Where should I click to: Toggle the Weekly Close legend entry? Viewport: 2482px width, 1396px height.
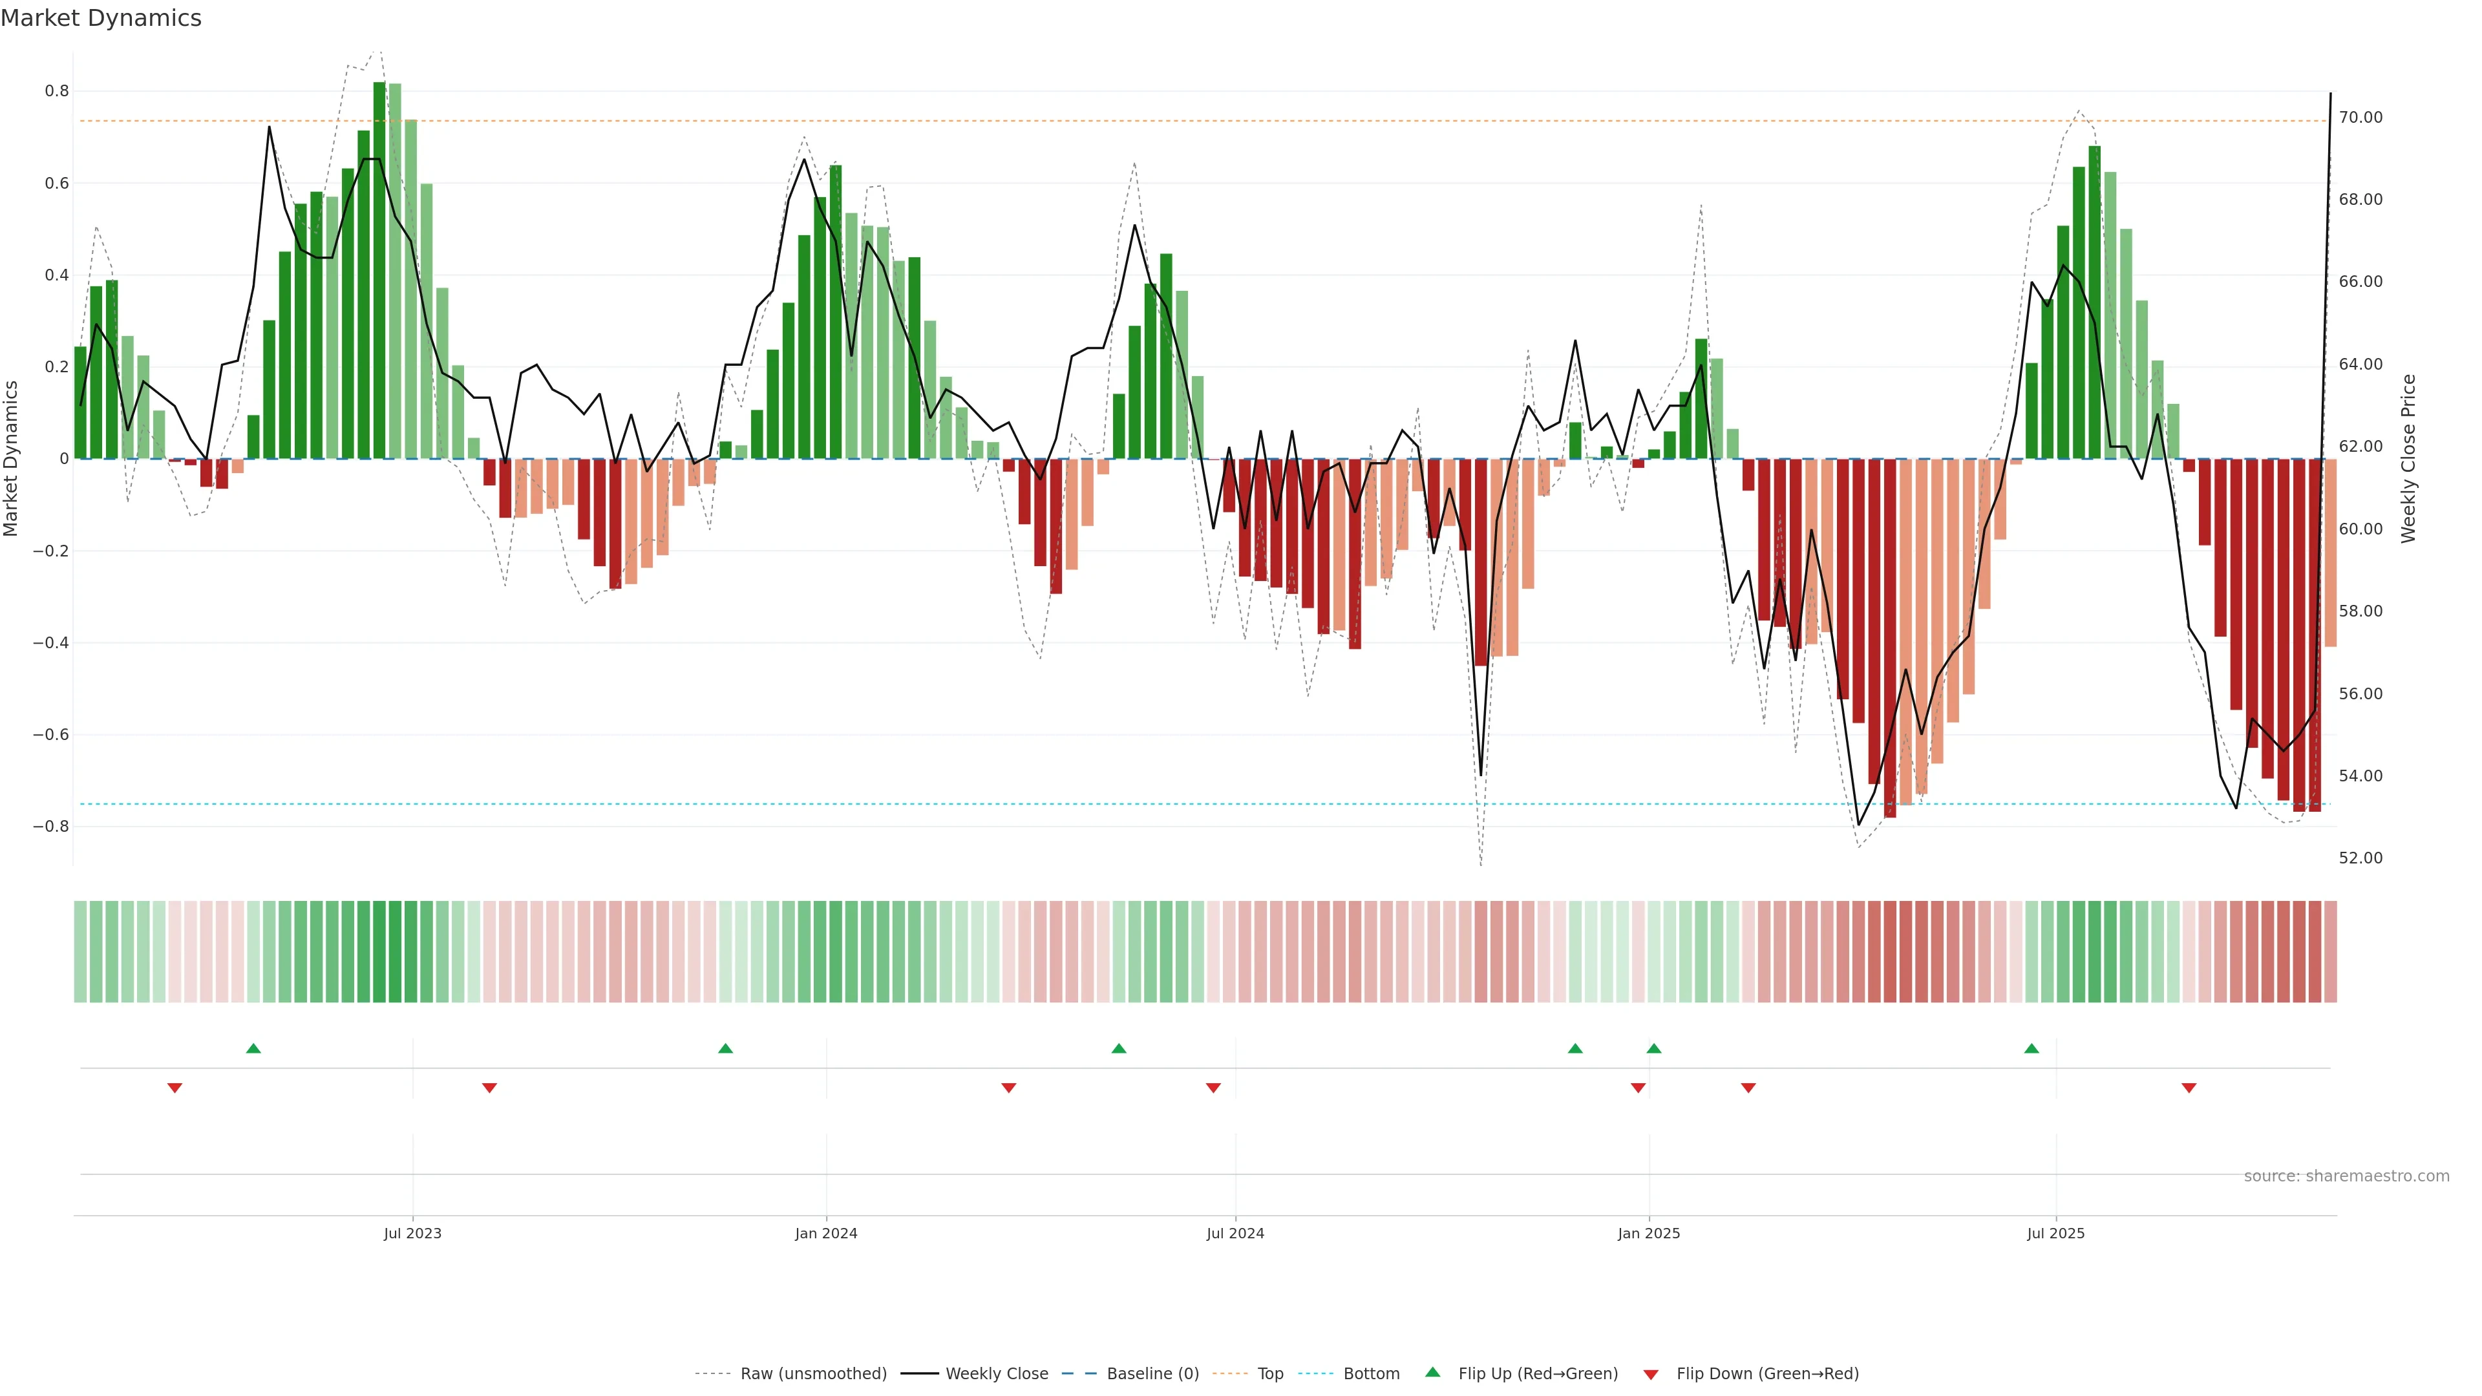[996, 1374]
